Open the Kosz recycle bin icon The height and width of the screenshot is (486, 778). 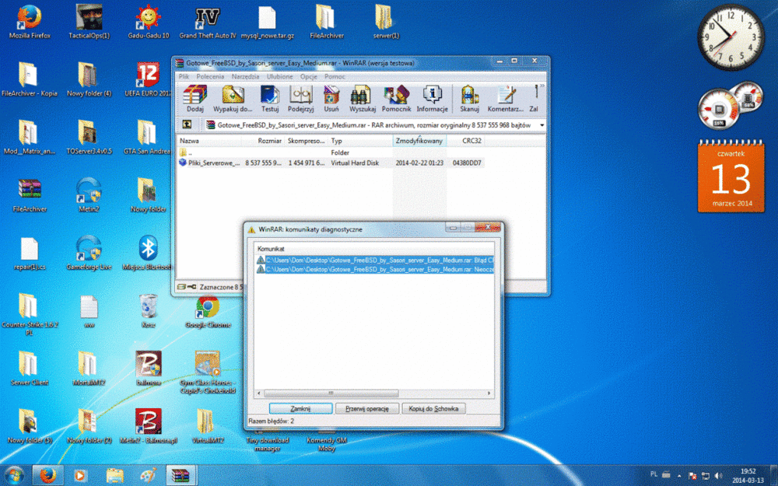149,312
